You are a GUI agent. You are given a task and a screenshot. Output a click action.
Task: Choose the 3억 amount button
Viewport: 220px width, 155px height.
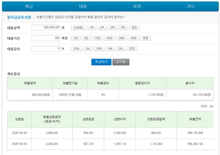click(112, 28)
